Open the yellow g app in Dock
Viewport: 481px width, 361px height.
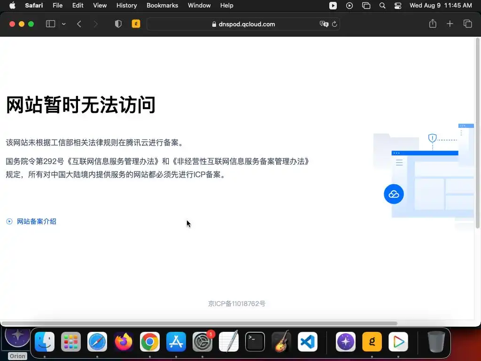372,342
